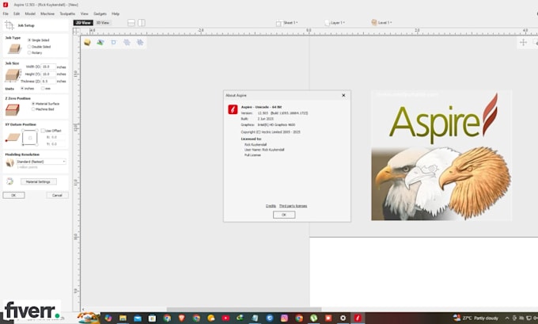The width and height of the screenshot is (538, 324).
Task: Choose Material Surface for Z zero
Action: point(45,104)
